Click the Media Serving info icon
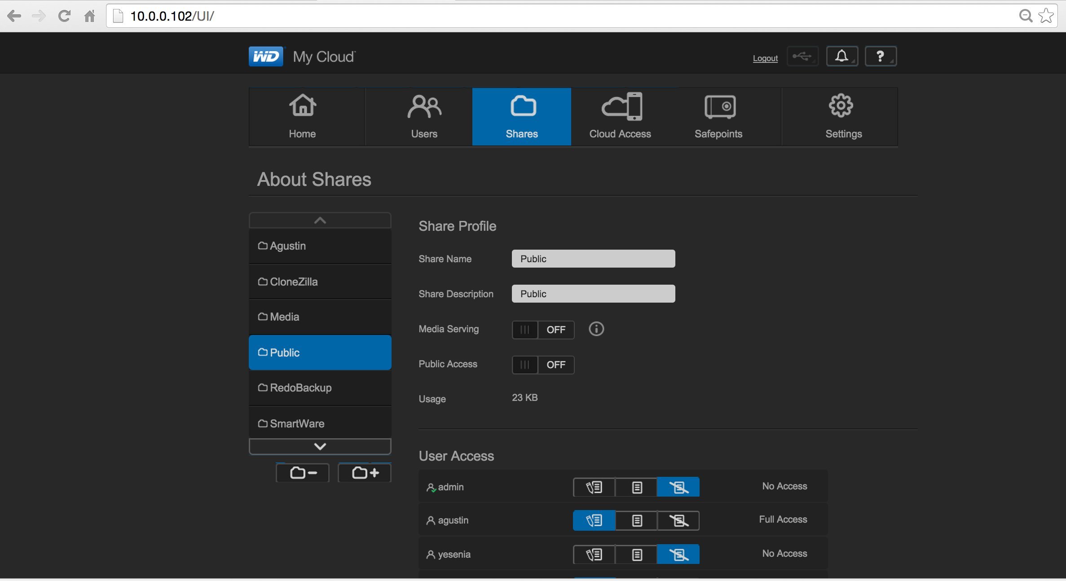This screenshot has height=581, width=1066. (596, 329)
